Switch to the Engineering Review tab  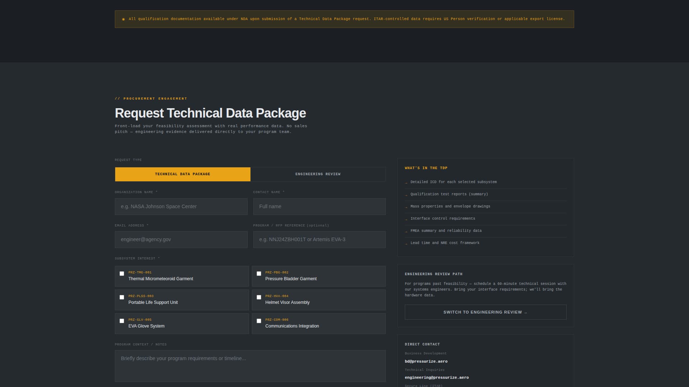318,174
